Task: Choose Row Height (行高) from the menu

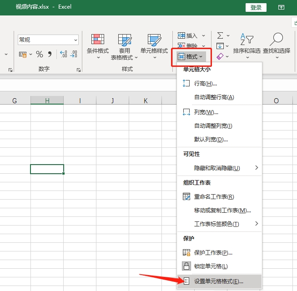Action: pyautogui.click(x=206, y=84)
